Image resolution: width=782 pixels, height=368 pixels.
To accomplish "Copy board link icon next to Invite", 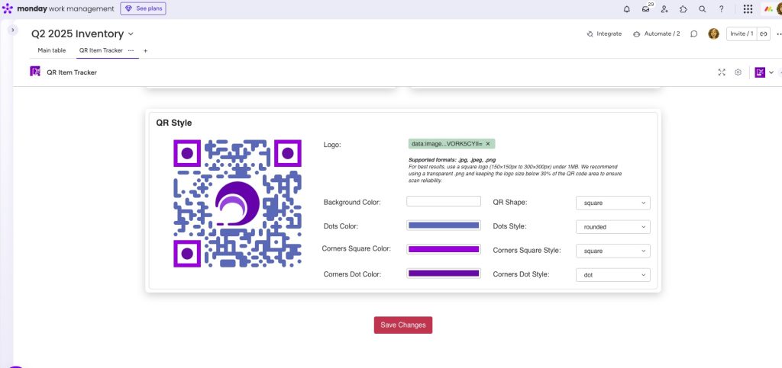I will tap(763, 34).
